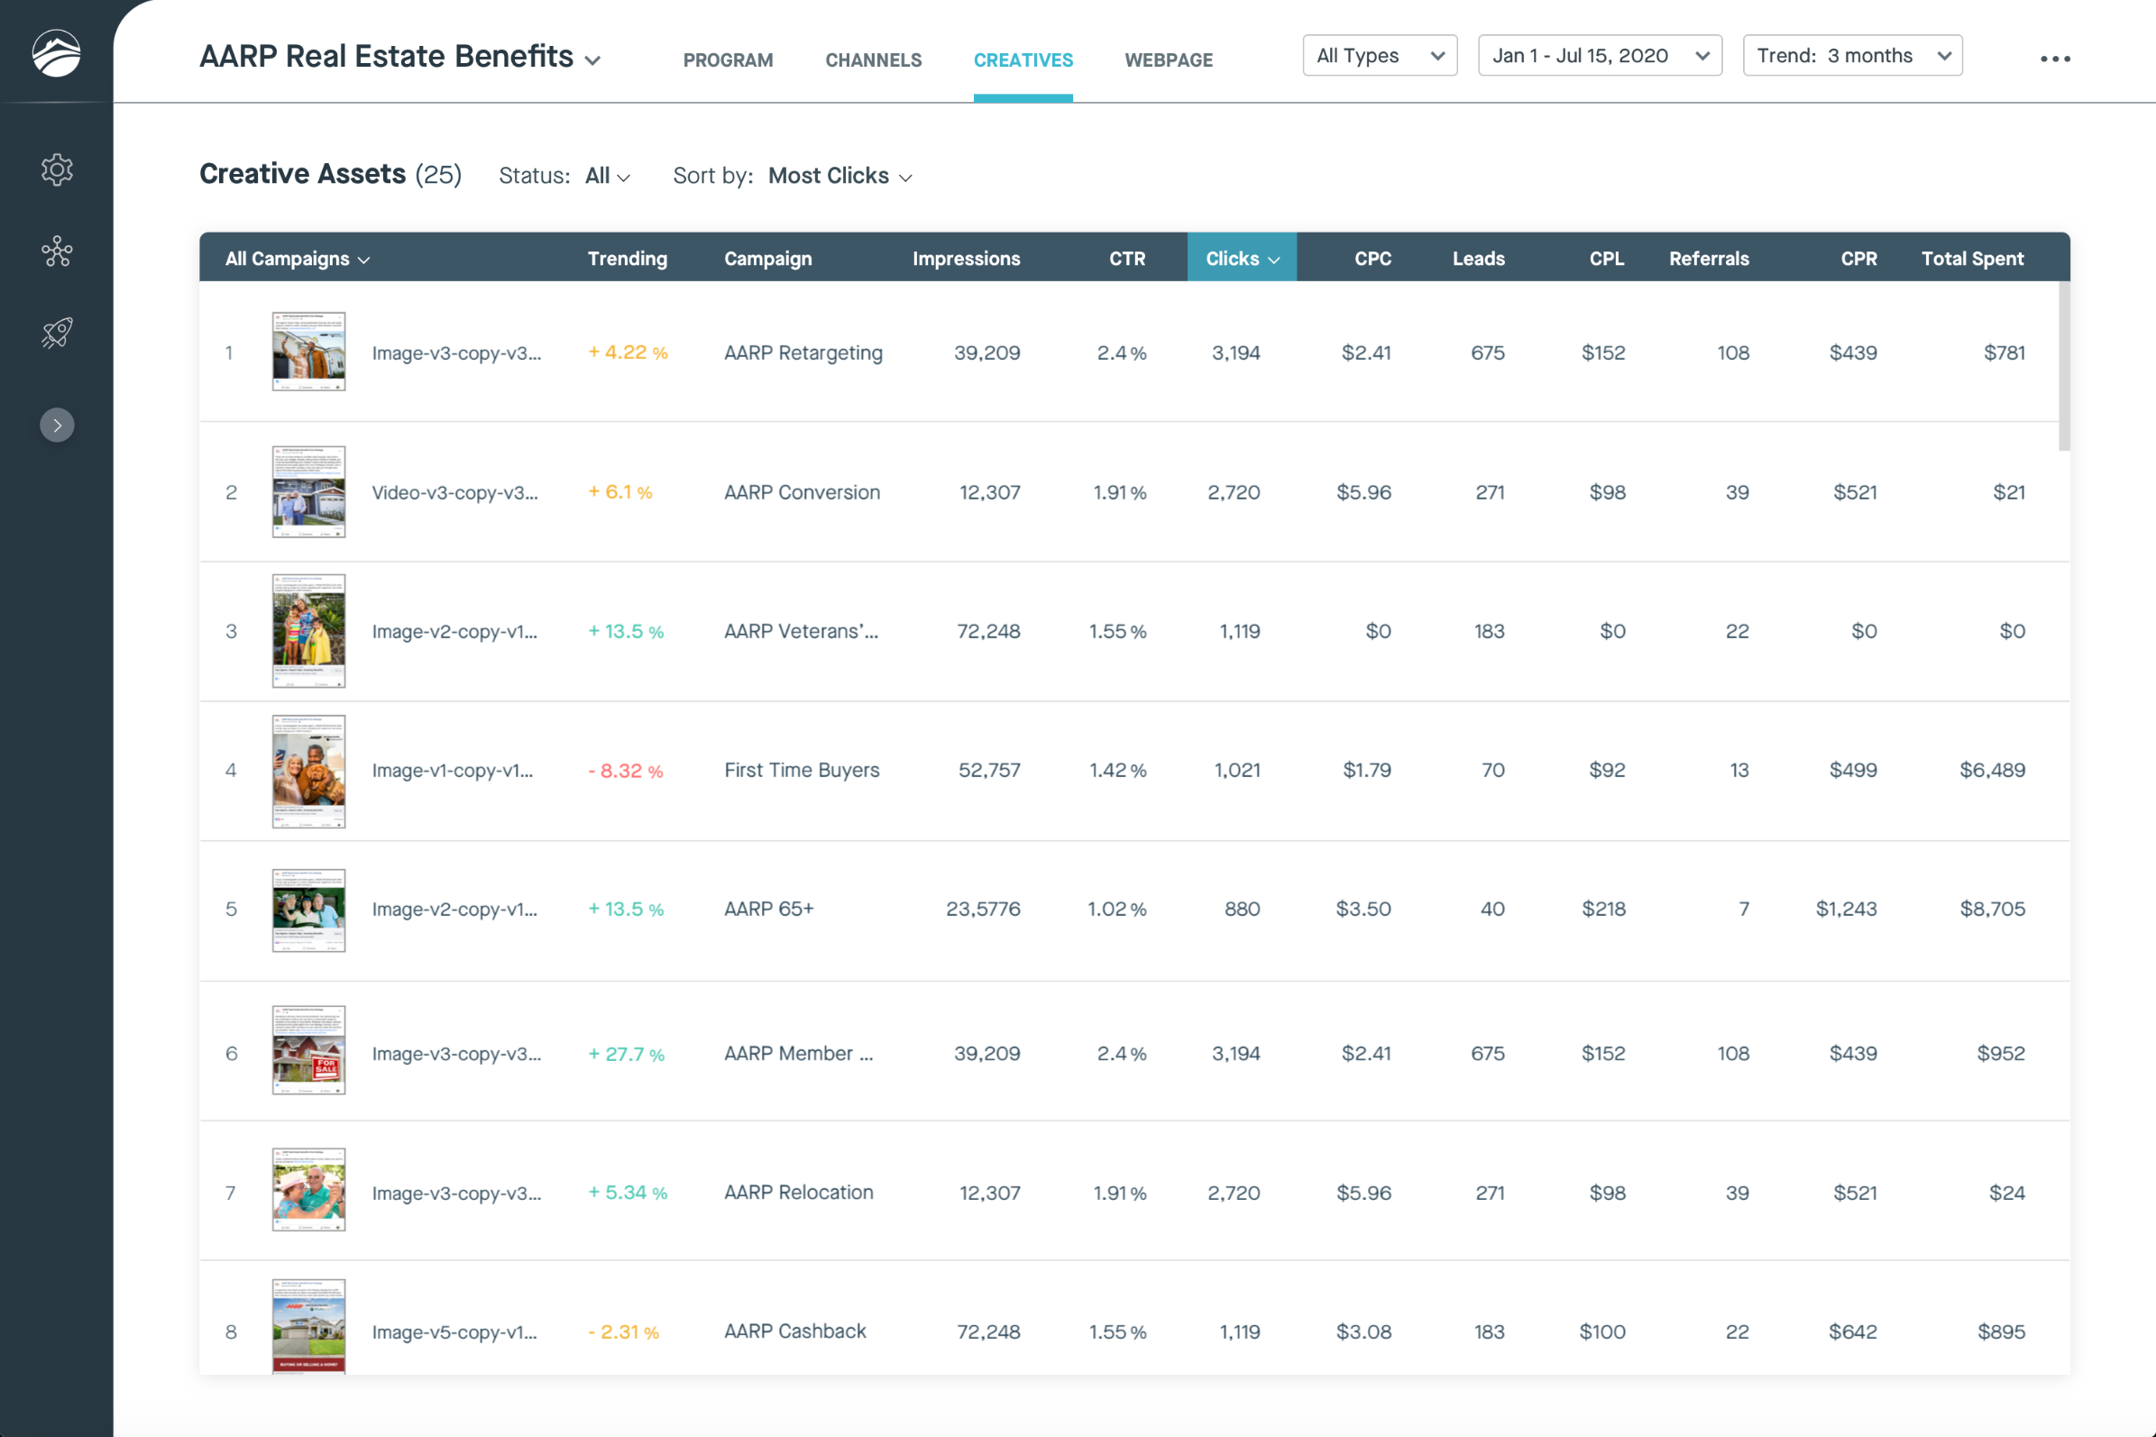Open the settings gear in sidebar
This screenshot has width=2156, height=1437.
point(57,169)
